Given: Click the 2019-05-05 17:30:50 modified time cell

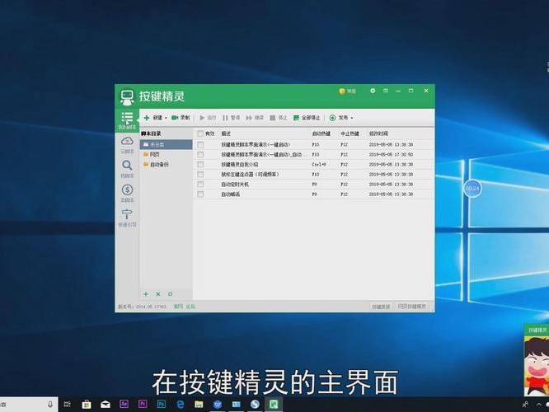Looking at the screenshot, I should [x=391, y=154].
